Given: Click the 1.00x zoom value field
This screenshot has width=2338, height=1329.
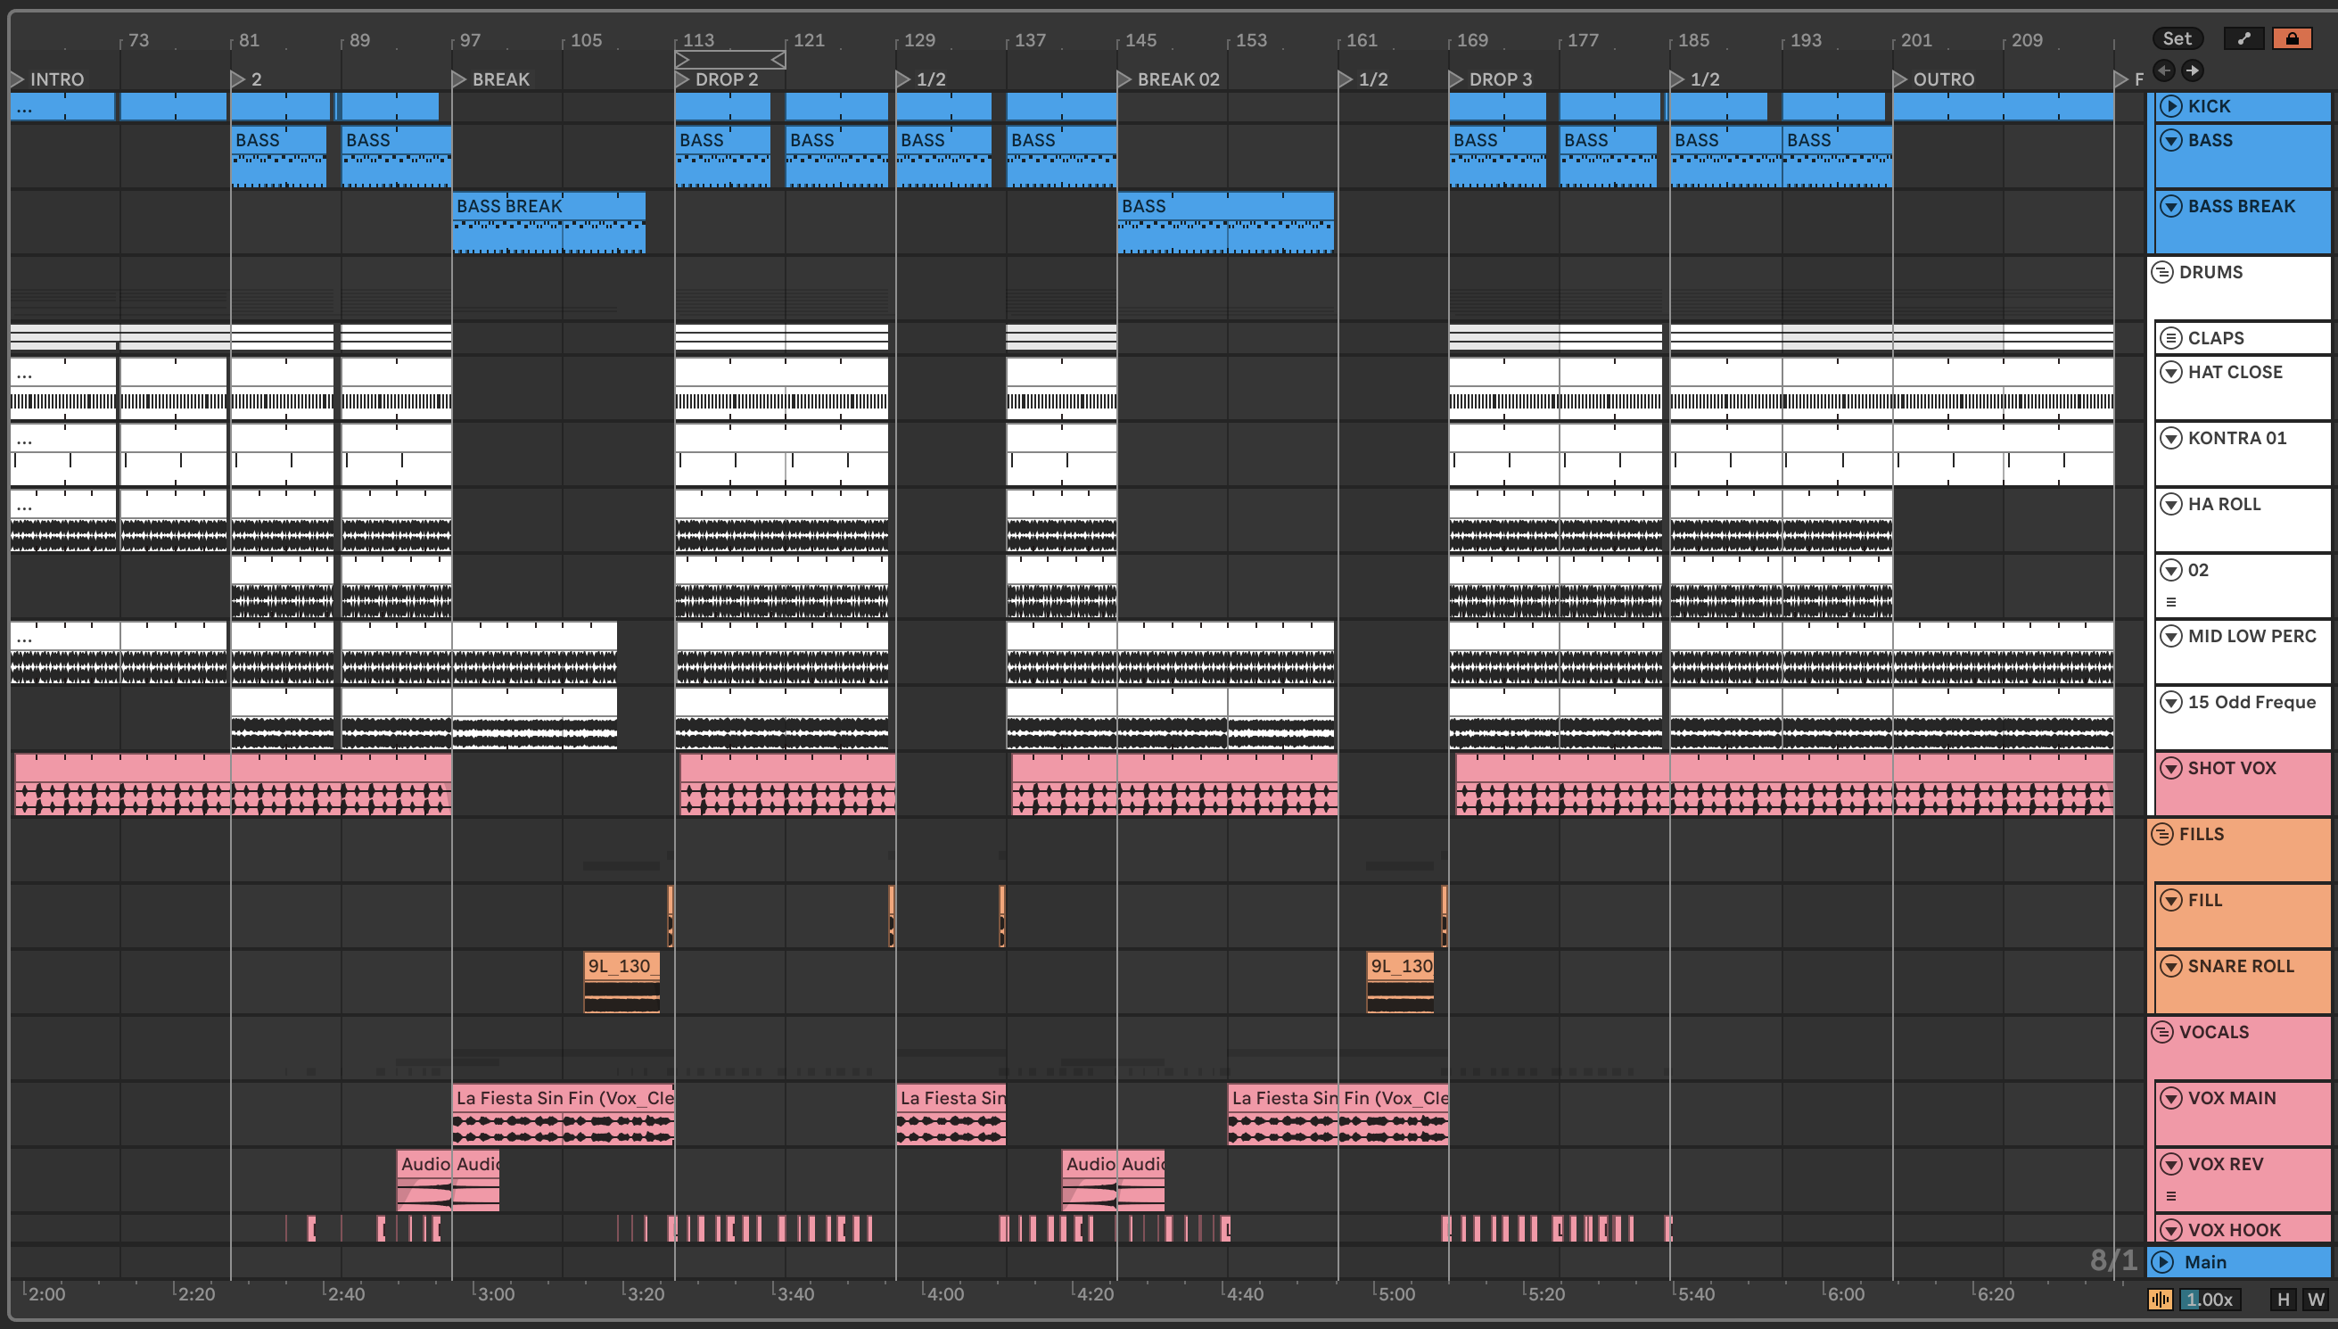Looking at the screenshot, I should click(2210, 1299).
